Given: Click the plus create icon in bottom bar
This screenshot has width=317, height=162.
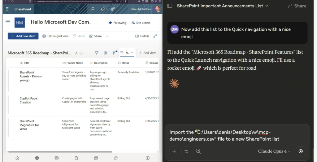Looking at the screenshot, I should (x=148, y=158).
